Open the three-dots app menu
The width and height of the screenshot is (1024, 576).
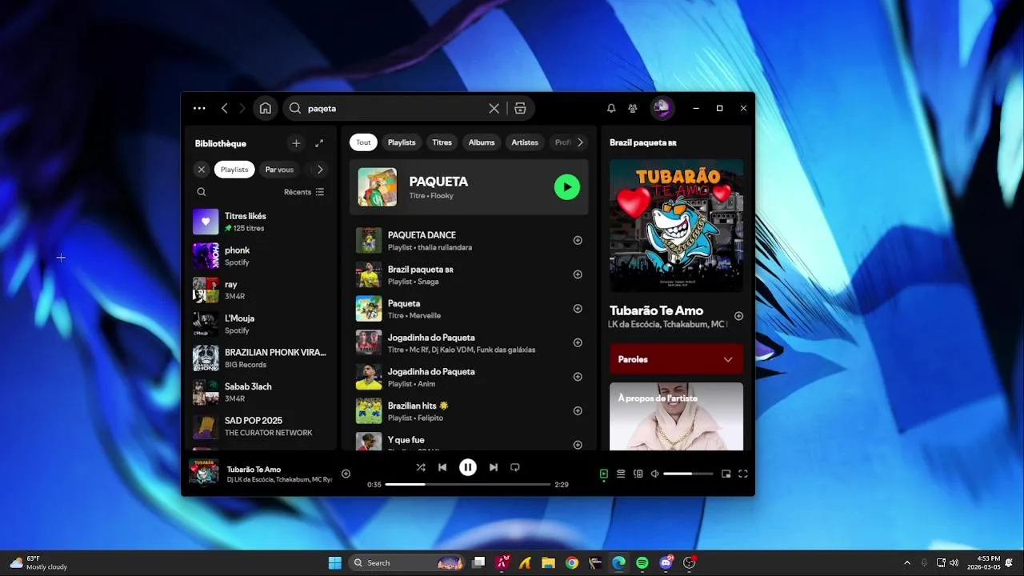tap(199, 108)
